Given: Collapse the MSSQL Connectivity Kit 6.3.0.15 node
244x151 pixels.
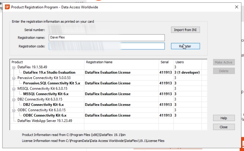Looking at the screenshot, I should click(14, 89).
